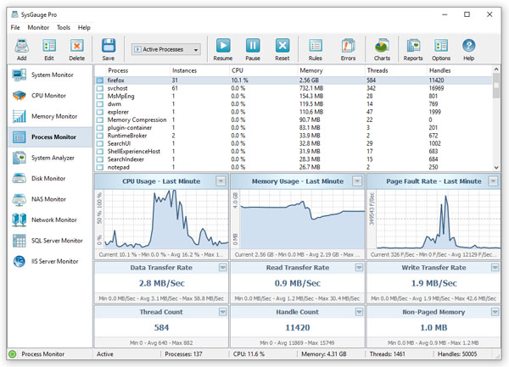Image resolution: width=509 pixels, height=367 pixels.
Task: Click the Save floppy disk icon
Action: coord(108,46)
